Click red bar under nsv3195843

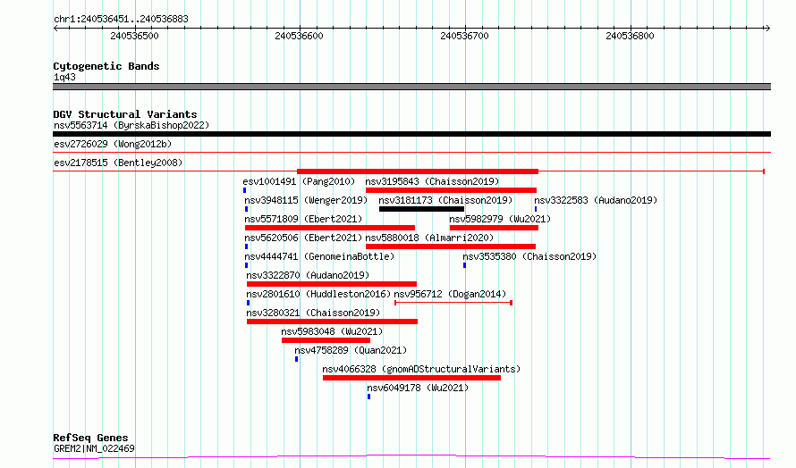451,190
